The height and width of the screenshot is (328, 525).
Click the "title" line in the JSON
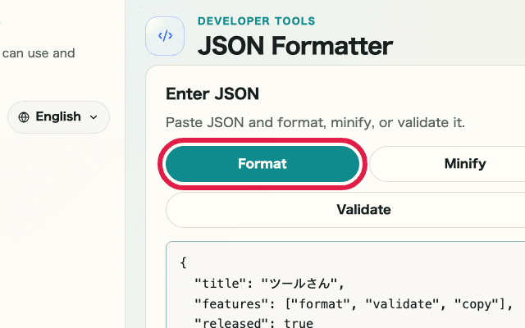tap(270, 284)
